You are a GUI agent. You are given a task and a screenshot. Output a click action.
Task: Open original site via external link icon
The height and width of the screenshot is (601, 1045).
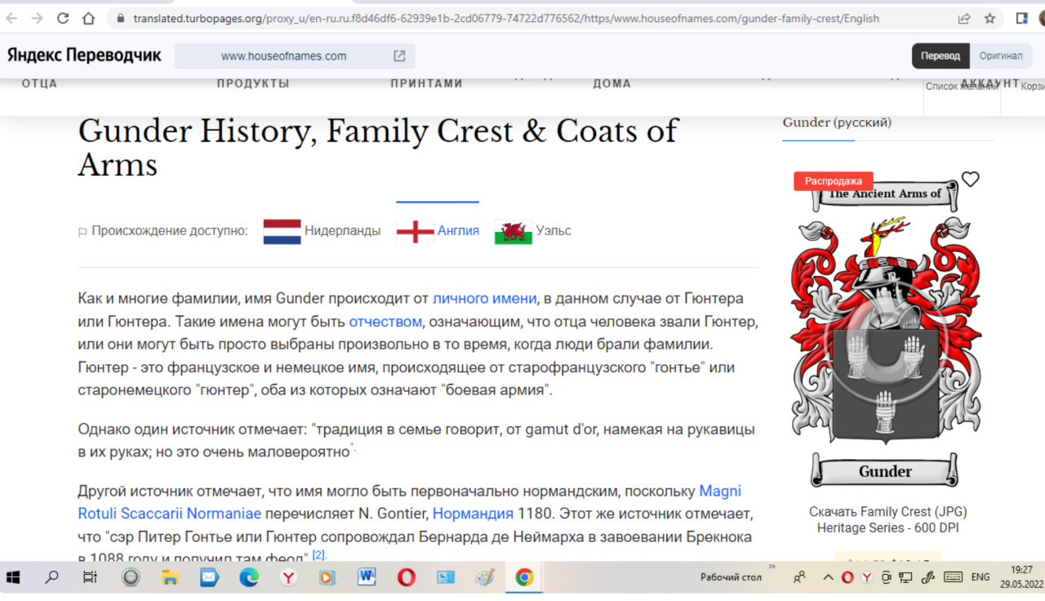[x=399, y=56]
